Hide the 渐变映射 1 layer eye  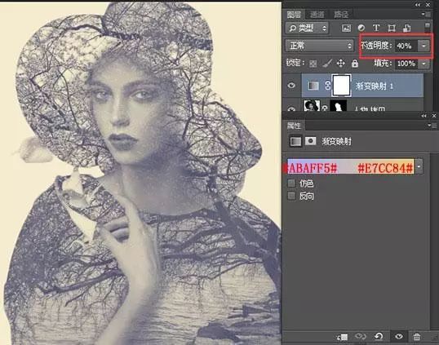(291, 85)
